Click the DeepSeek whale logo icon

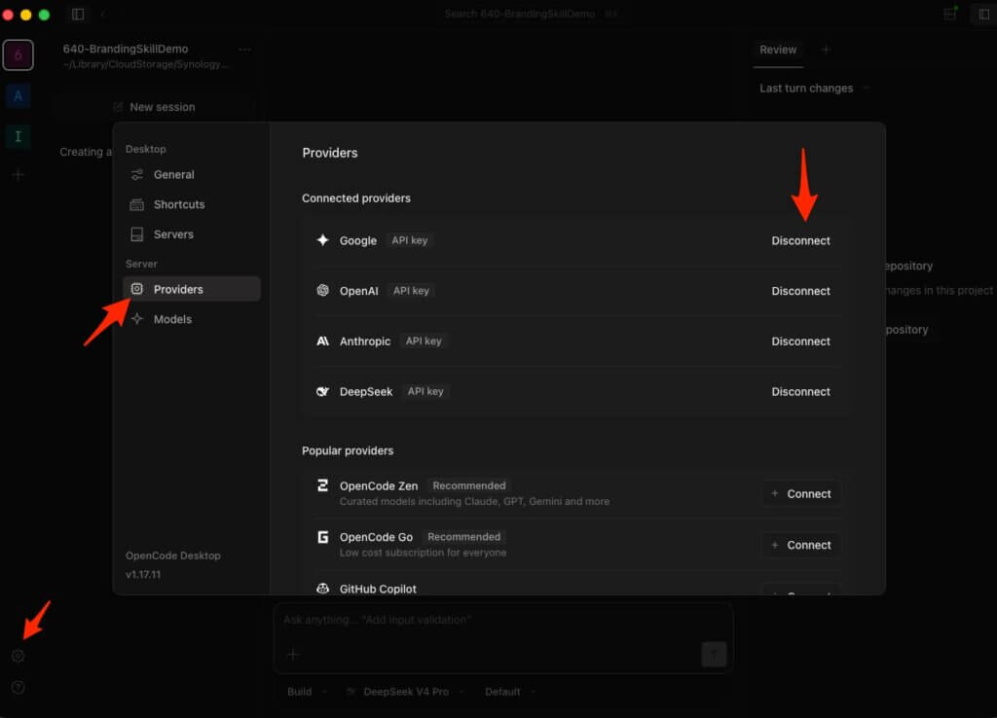coord(323,391)
